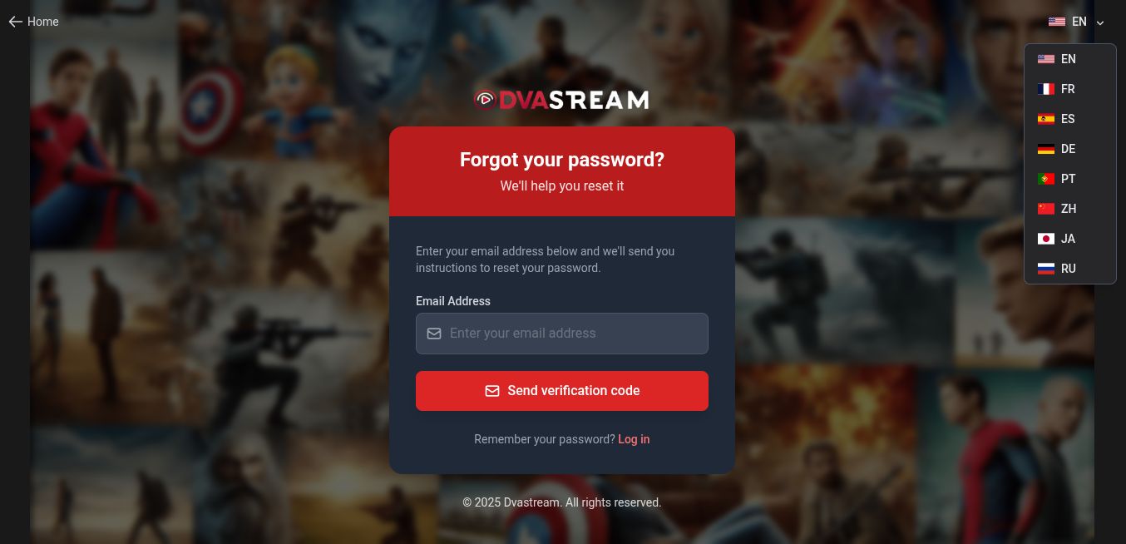Click the back arrow icon beside Home

pyautogui.click(x=15, y=22)
